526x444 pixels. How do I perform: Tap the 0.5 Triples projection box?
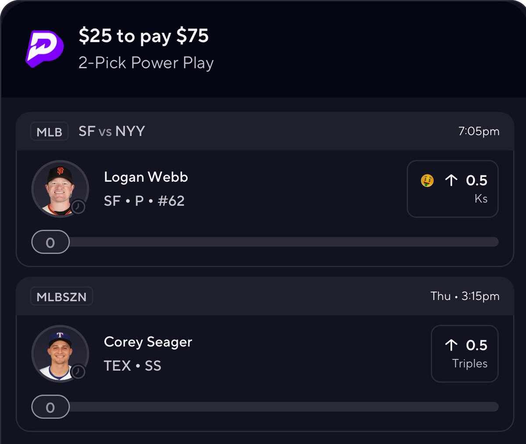(x=465, y=353)
